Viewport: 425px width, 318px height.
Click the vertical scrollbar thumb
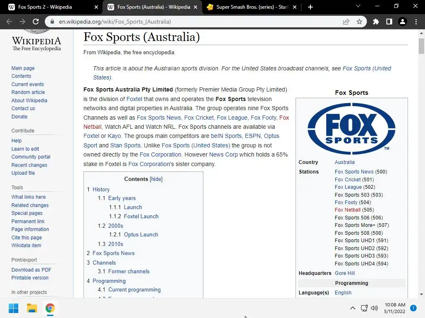(421, 46)
